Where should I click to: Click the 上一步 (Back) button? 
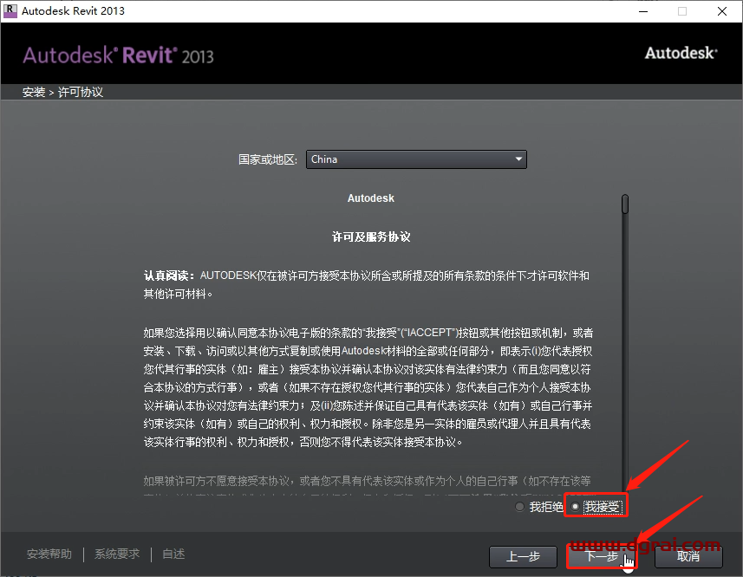click(x=523, y=556)
